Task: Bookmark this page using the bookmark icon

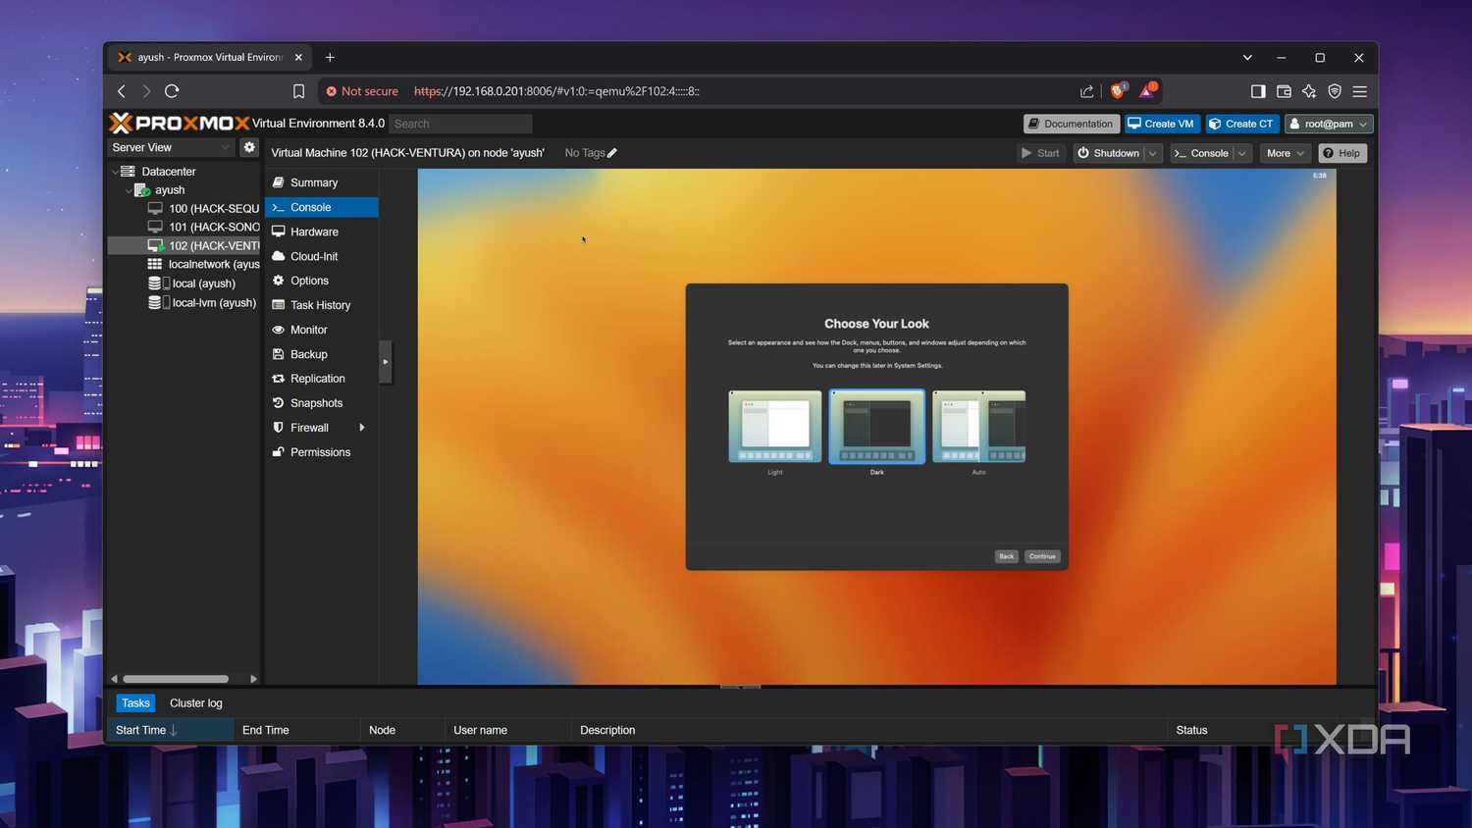Action: click(298, 91)
